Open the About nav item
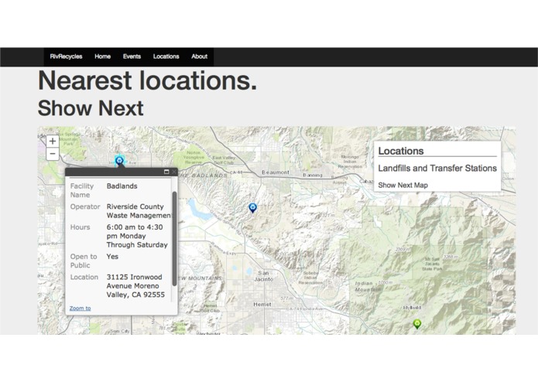The height and width of the screenshot is (382, 538). point(200,56)
